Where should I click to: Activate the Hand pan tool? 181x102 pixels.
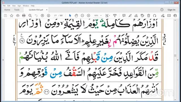pos(76,16)
